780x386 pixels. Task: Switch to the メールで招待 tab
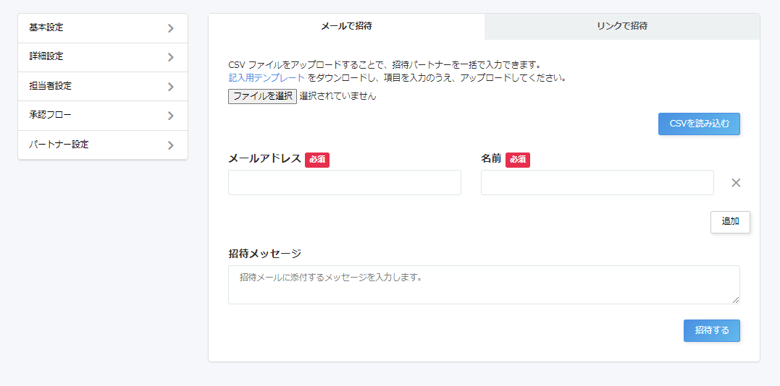click(346, 26)
